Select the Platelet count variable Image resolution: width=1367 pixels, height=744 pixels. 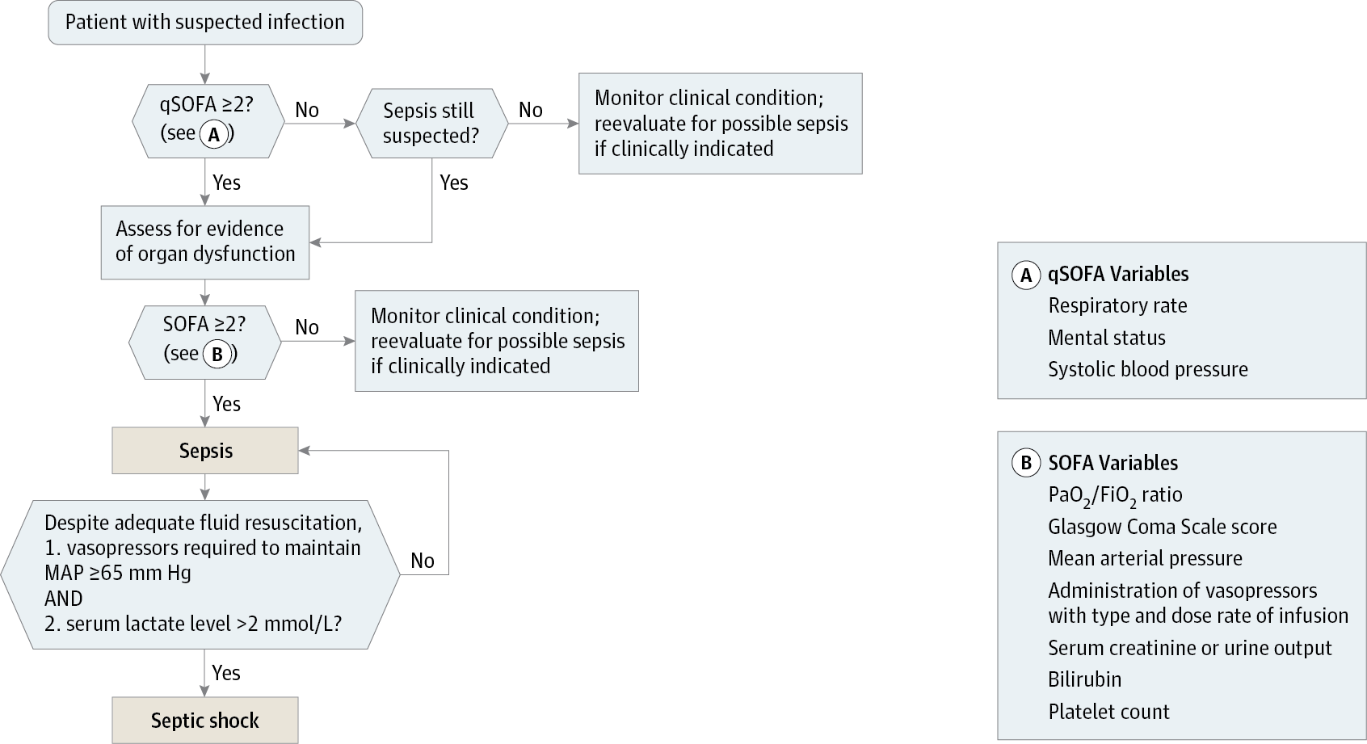[x=1108, y=712]
